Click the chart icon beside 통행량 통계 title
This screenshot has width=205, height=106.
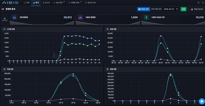3,9
